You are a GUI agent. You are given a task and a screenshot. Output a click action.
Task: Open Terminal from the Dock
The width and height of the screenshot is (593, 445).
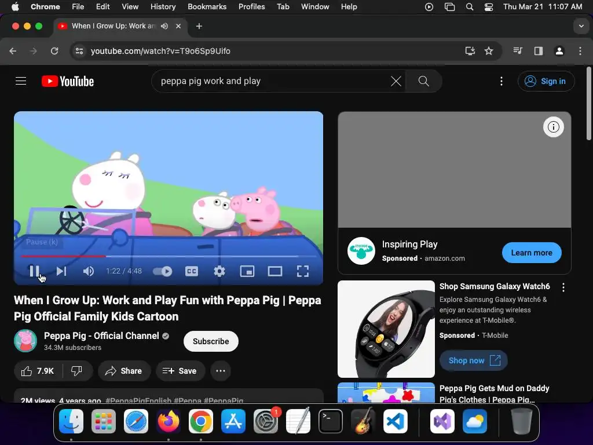click(331, 421)
